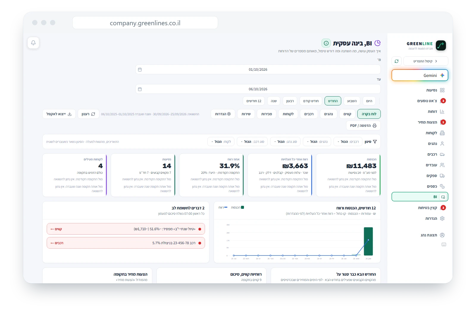Click the sidebar refresh icon next to קיפול התפריט
Screen dimensions: 476x319
click(x=397, y=61)
